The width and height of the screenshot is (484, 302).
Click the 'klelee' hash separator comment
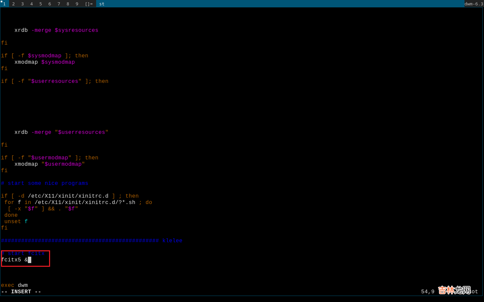92,241
